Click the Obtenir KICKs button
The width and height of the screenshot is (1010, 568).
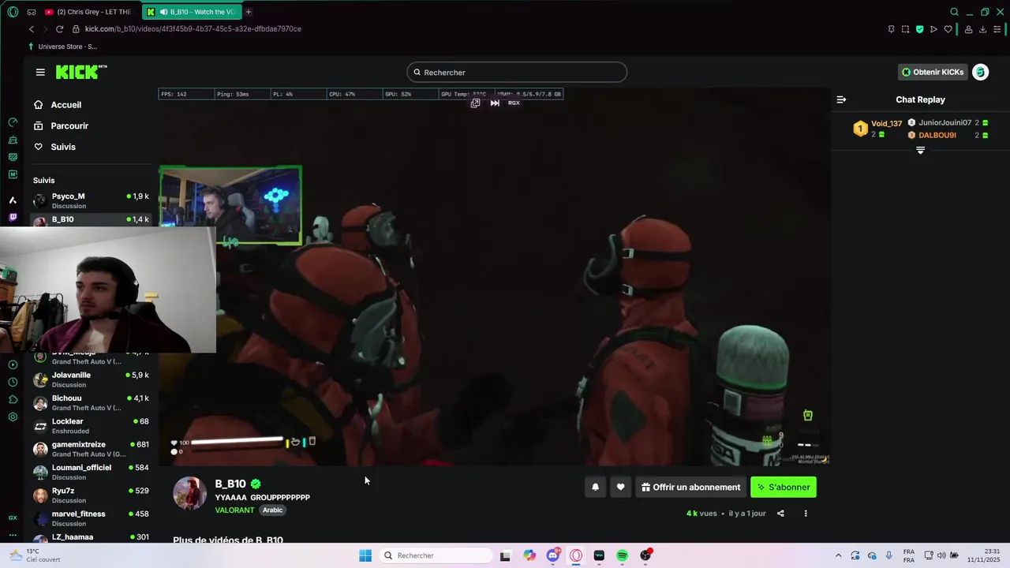click(933, 72)
